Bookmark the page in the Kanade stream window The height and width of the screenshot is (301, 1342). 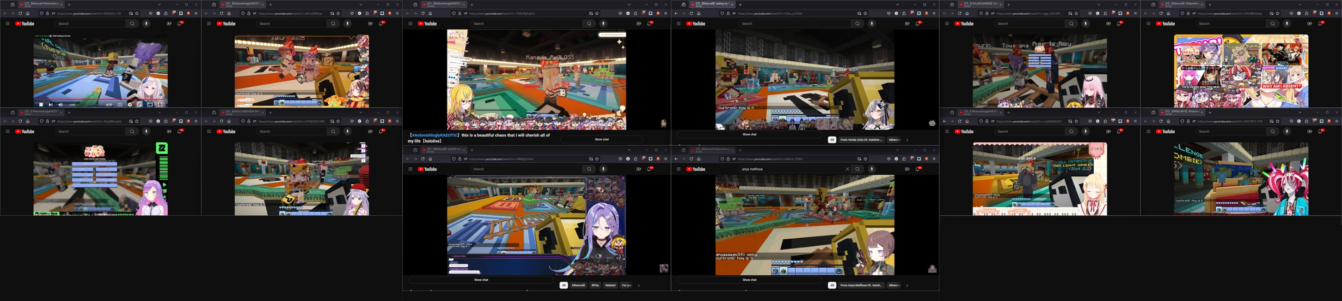click(x=597, y=13)
